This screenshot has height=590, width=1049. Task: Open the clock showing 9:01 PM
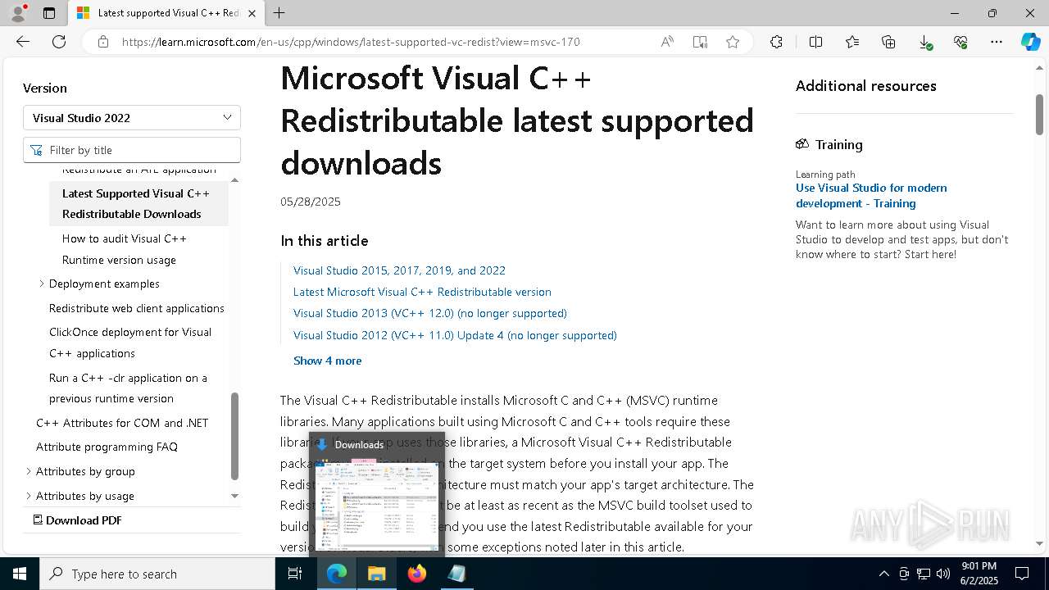979,574
